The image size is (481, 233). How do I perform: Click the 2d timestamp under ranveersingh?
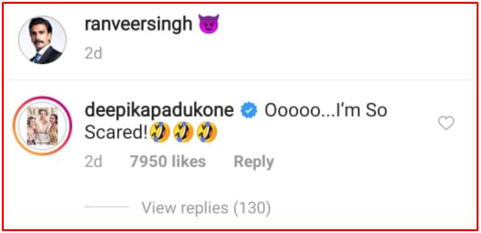tap(94, 53)
